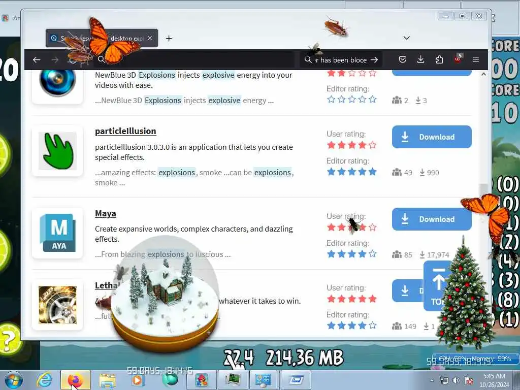This screenshot has width=520, height=390.
Task: Open the Pocket save icon
Action: coord(403,60)
